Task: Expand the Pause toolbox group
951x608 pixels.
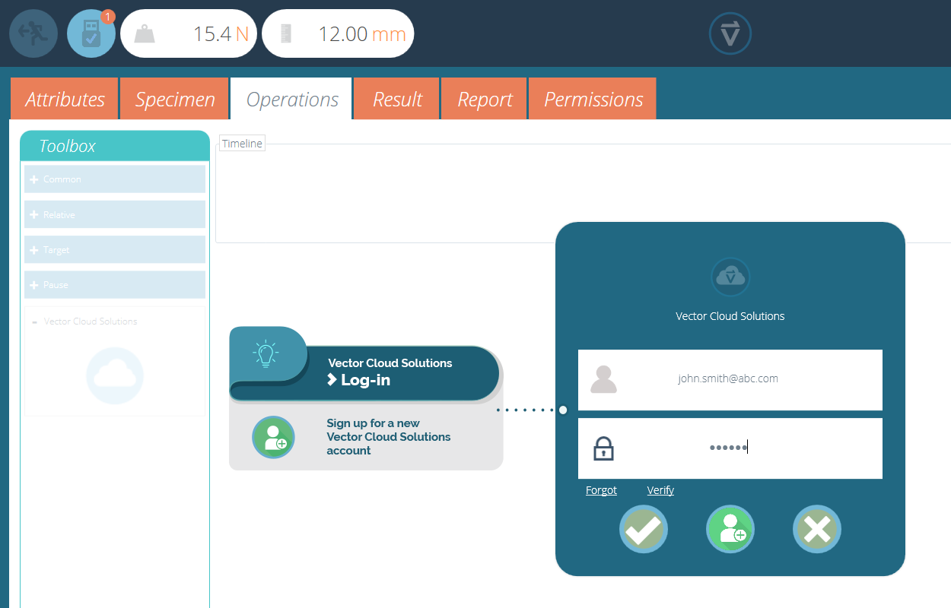Action: click(115, 284)
